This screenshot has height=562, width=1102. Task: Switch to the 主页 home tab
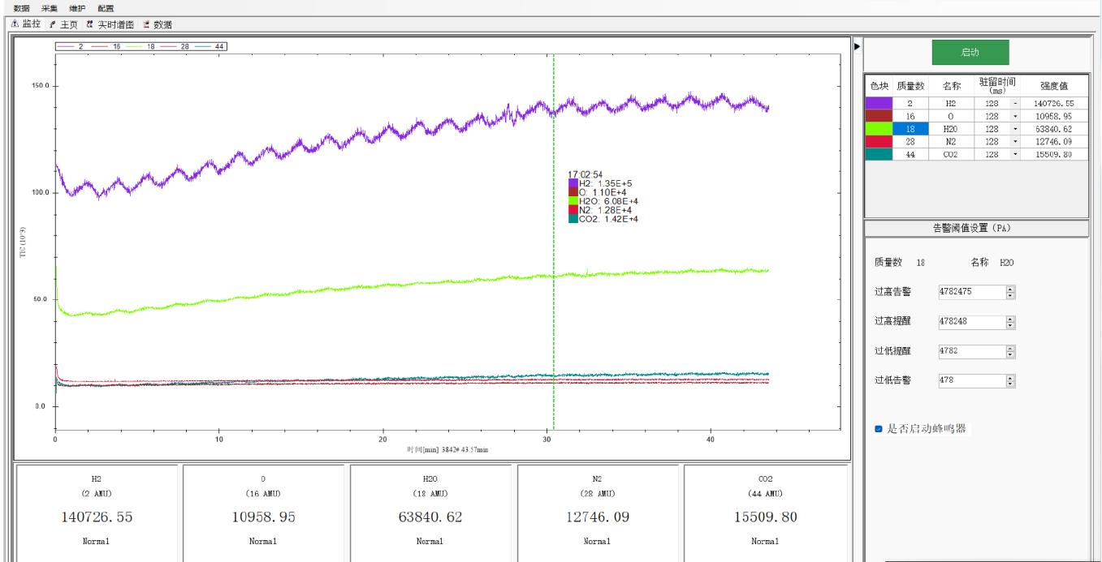coord(67,24)
